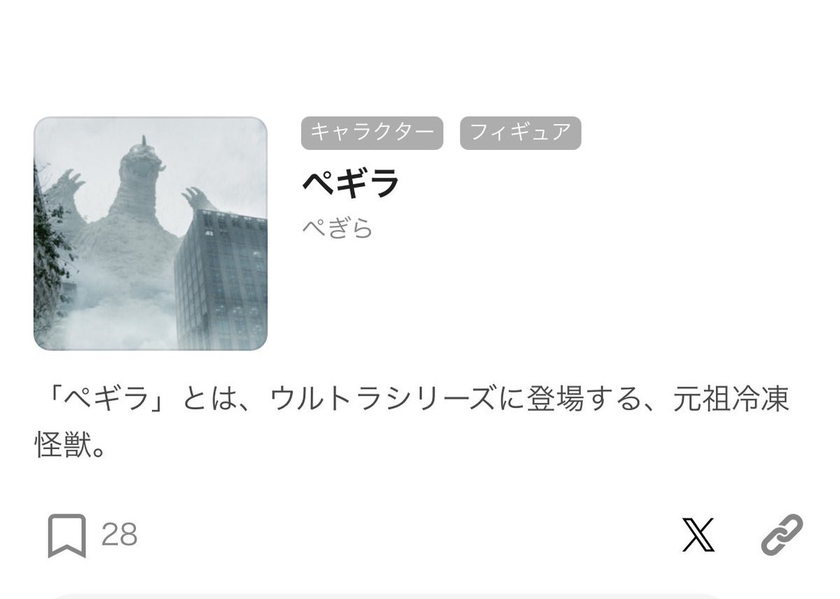Click the gray bar at the page bottom
840x599 pixels.
(x=387, y=595)
